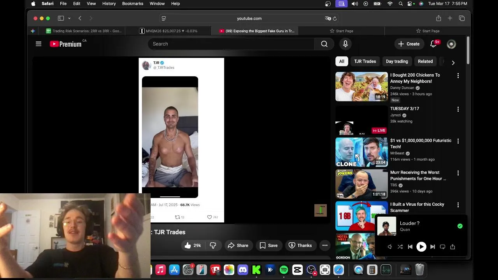Open Murr Receiving Worst Punishments thumbnail

361,184
